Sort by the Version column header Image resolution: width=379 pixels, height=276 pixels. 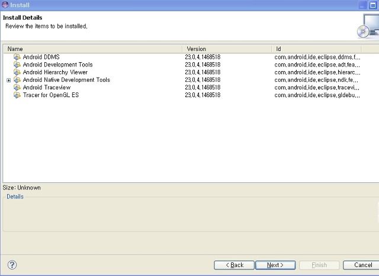coord(227,49)
